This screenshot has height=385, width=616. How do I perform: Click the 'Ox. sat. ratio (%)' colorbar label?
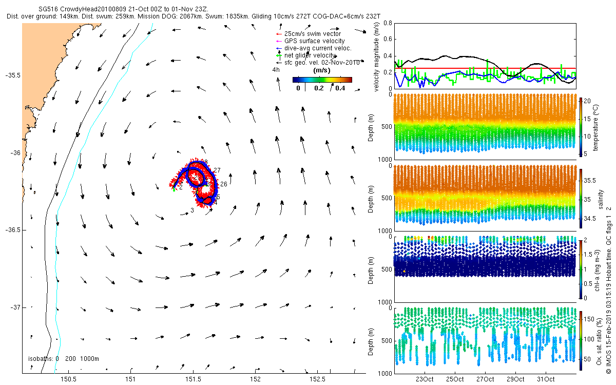(x=599, y=340)
